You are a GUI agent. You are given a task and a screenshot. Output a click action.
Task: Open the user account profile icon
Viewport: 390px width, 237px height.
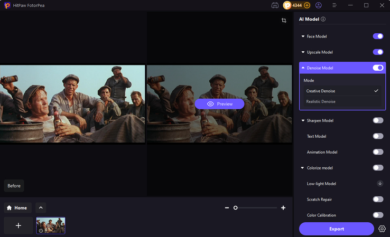click(318, 5)
